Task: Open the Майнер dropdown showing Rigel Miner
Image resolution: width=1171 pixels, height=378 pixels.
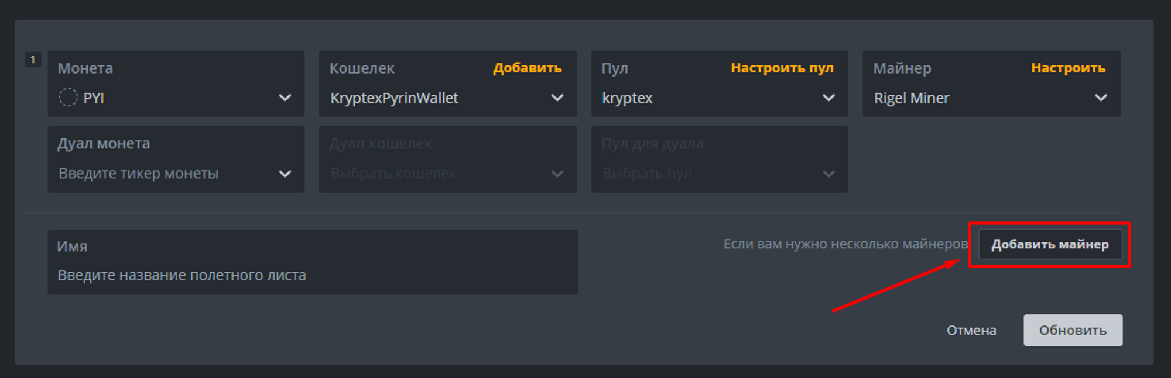Action: click(991, 84)
